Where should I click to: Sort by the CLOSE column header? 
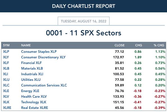[119, 45]
